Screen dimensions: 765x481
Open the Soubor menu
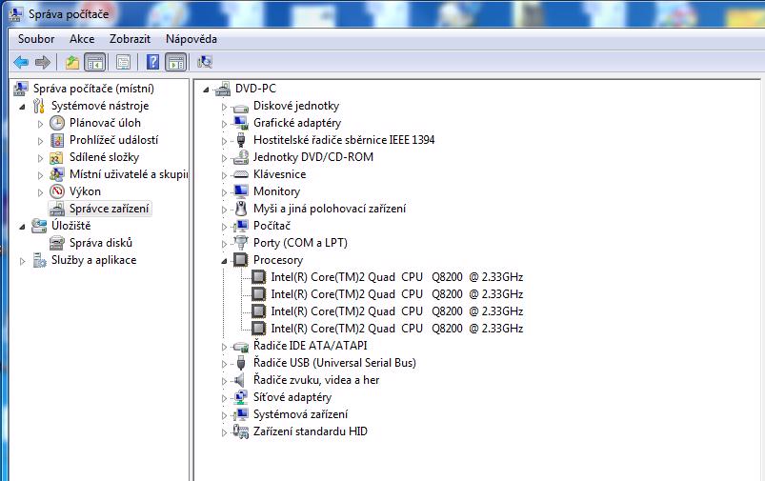pos(36,39)
